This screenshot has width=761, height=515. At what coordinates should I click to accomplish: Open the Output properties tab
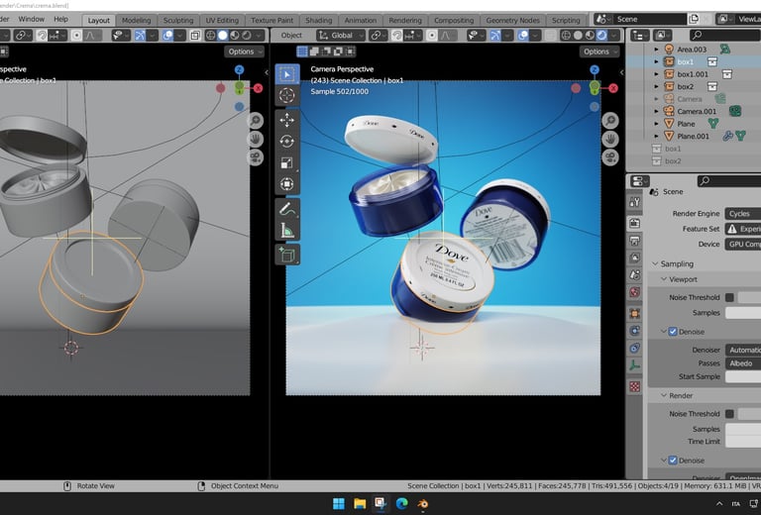click(635, 241)
